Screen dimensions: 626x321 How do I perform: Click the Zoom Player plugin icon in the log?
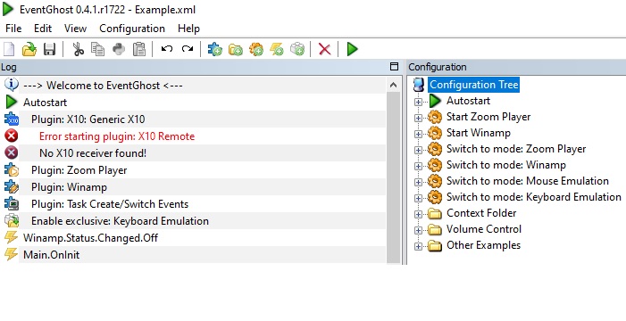click(x=12, y=170)
